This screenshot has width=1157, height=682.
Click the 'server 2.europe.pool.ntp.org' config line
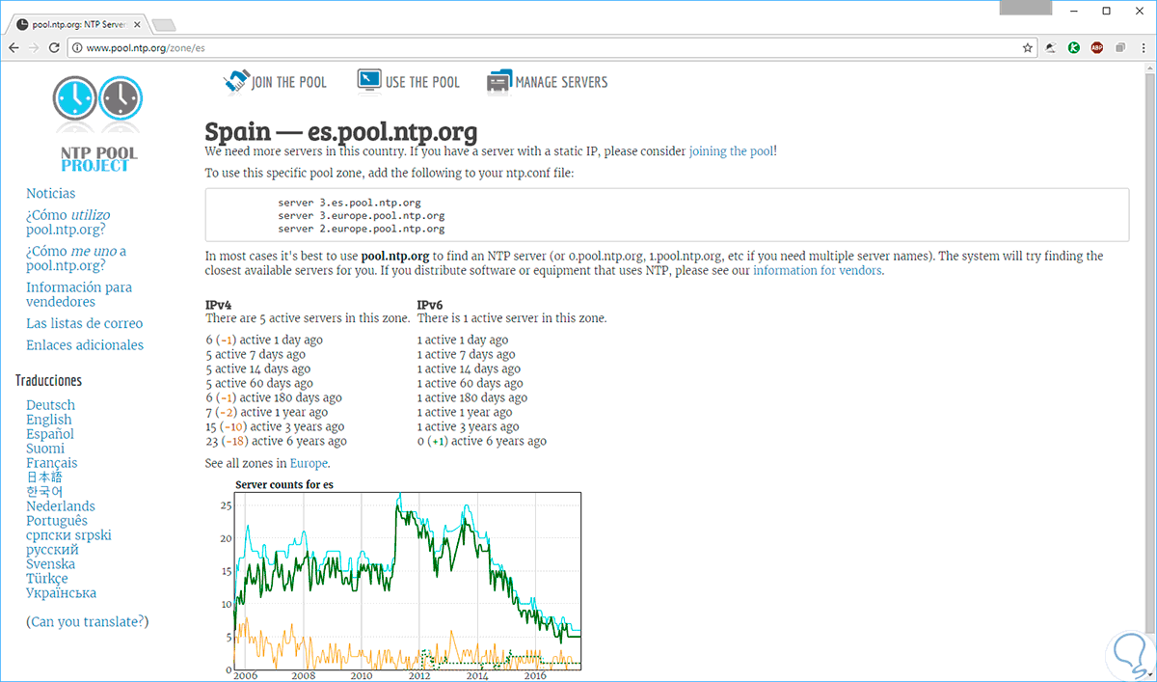(362, 230)
